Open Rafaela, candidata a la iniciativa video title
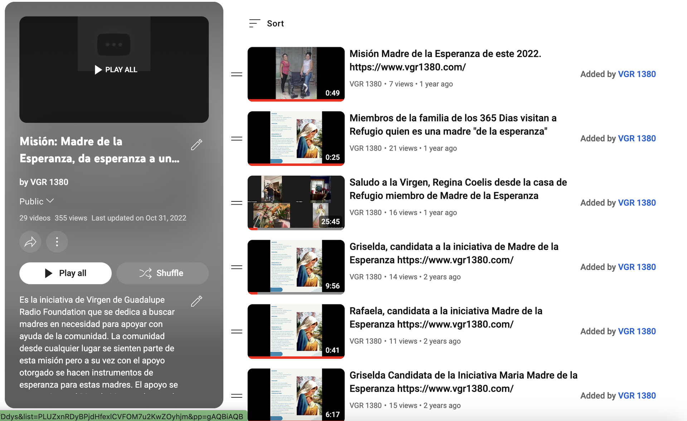Viewport: 687px width, 421px height. (x=446, y=318)
